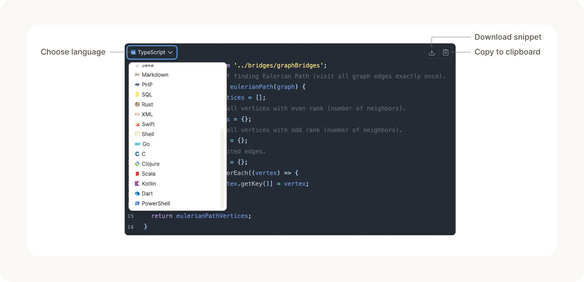Open the TypeScript language dropdown
This screenshot has height=282, width=584.
pos(152,52)
